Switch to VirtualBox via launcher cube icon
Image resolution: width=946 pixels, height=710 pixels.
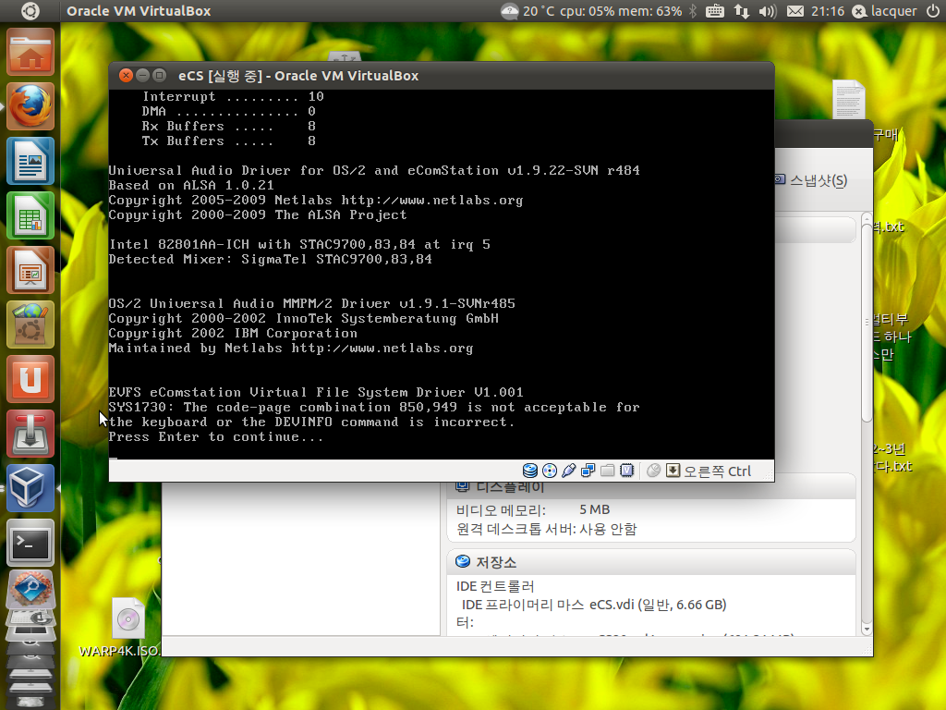point(30,488)
